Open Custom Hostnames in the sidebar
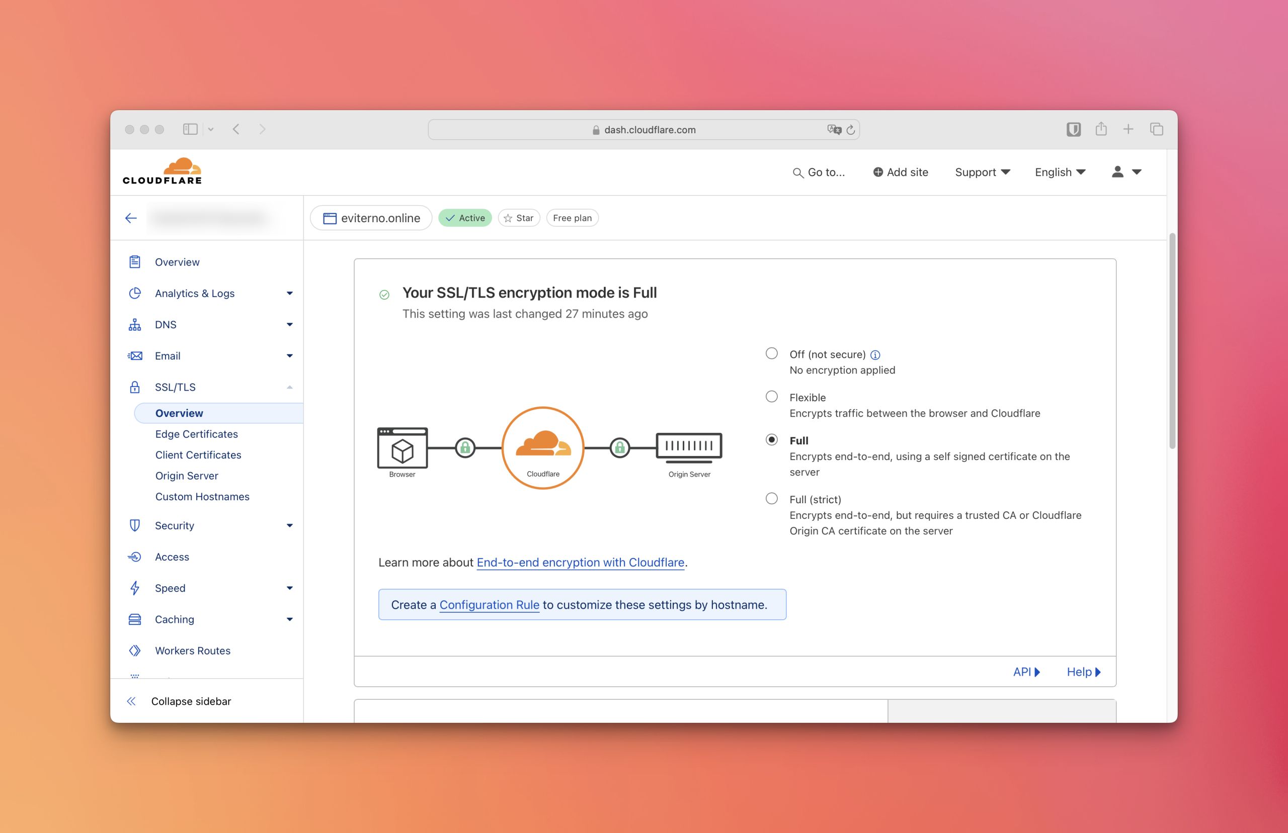This screenshot has width=1288, height=833. click(x=202, y=497)
